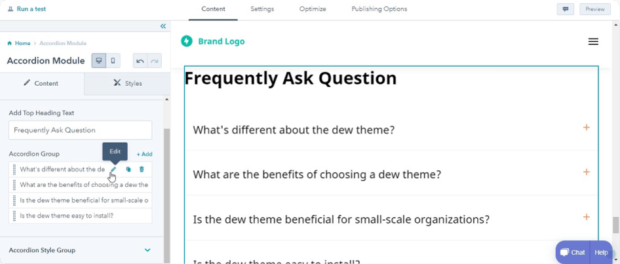The height and width of the screenshot is (264, 620).
Task: Open the Chat widget button
Action: tap(573, 252)
